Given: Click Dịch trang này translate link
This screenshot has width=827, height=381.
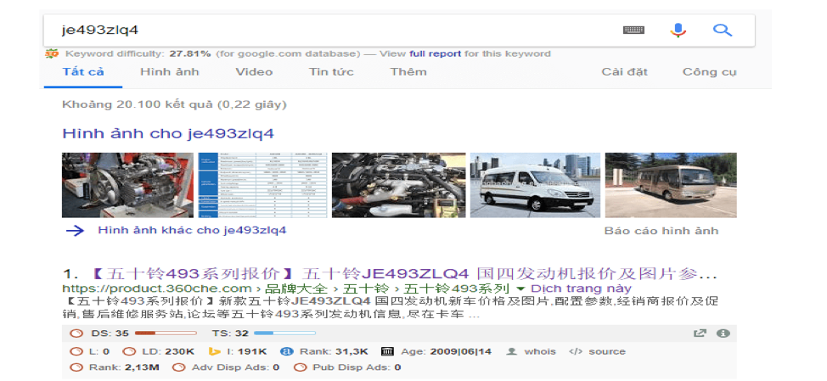Looking at the screenshot, I should click(581, 289).
